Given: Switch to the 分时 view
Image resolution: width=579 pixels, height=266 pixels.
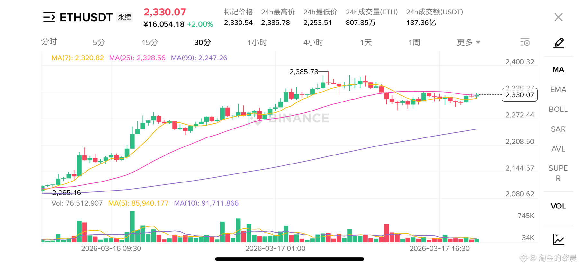Looking at the screenshot, I should tap(49, 42).
